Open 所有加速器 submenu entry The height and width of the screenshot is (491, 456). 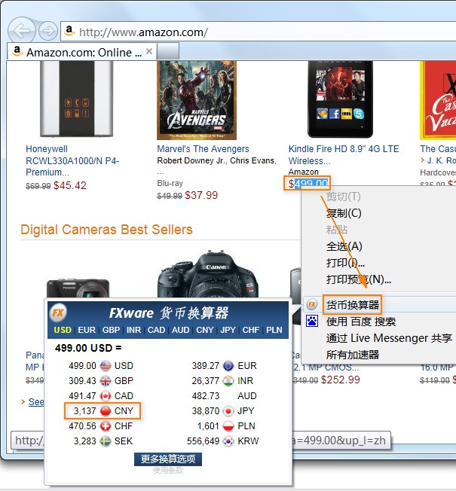point(353,355)
